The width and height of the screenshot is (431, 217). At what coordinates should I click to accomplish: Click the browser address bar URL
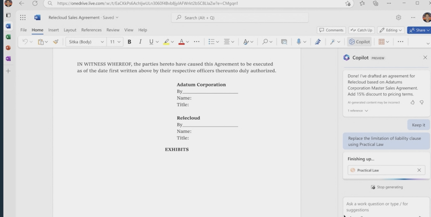(x=148, y=3)
